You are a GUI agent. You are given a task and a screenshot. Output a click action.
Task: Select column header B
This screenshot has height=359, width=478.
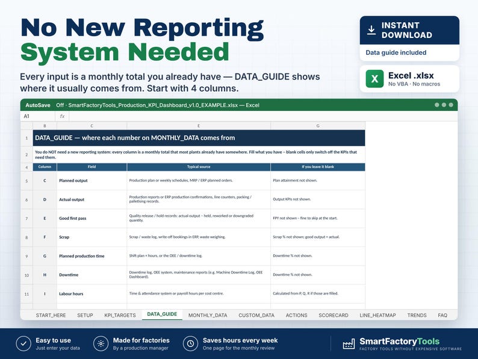(x=45, y=126)
